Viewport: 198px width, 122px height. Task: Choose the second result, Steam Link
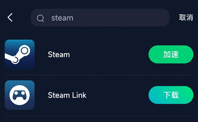coord(99,95)
